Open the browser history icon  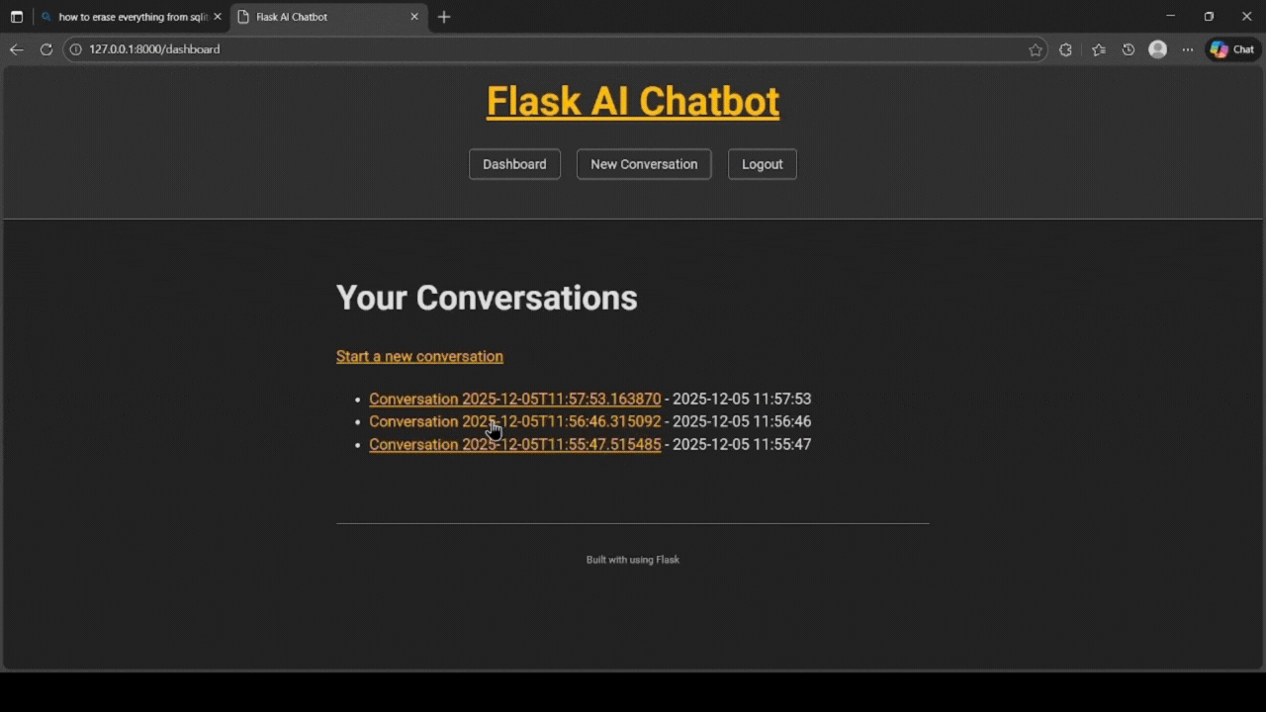1129,49
